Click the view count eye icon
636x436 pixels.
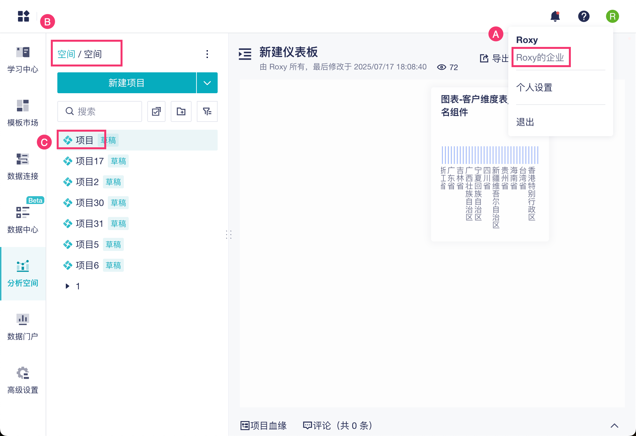441,67
